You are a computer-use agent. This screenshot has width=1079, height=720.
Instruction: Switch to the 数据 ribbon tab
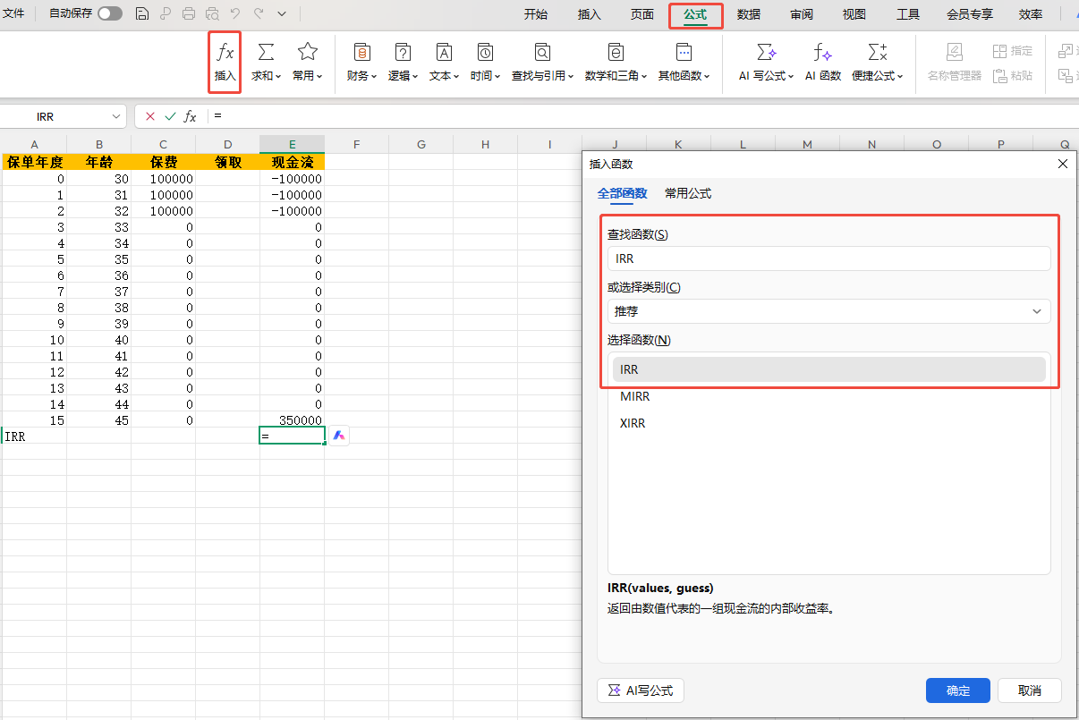(x=749, y=14)
